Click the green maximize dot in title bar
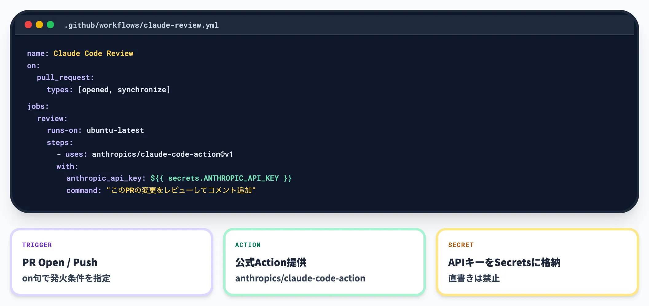This screenshot has width=649, height=306. [x=50, y=25]
